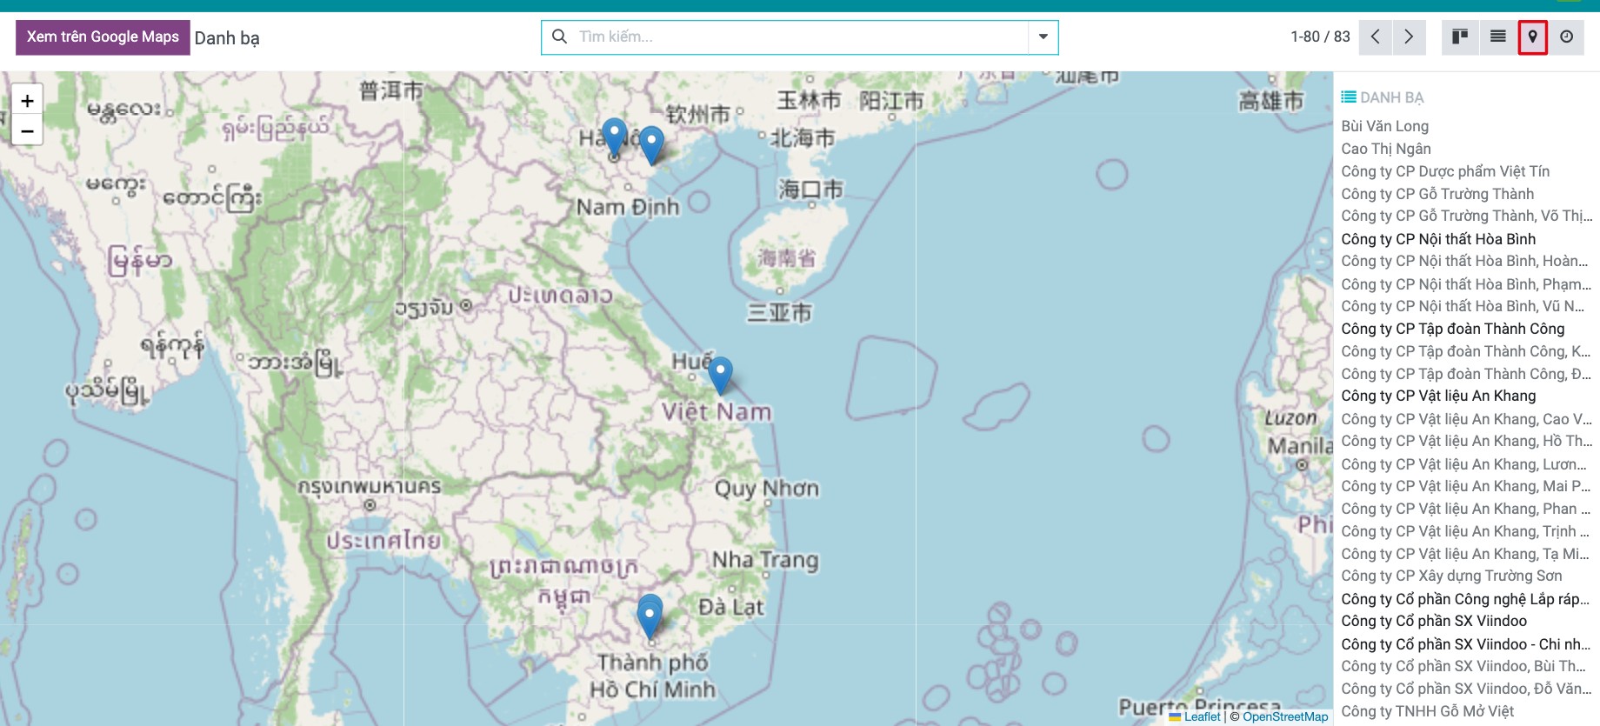Select the map view pin icon

click(x=1533, y=37)
